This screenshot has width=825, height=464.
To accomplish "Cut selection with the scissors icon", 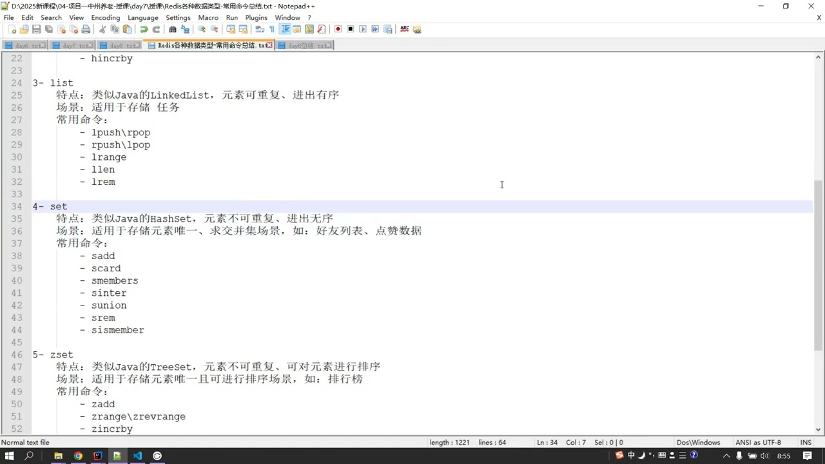I will pyautogui.click(x=102, y=29).
